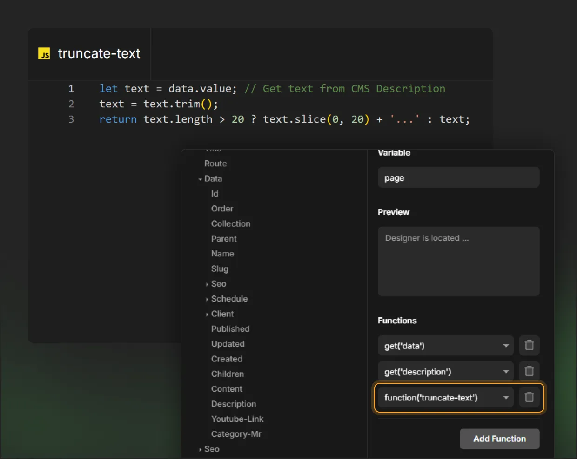The height and width of the screenshot is (459, 577).
Task: Click code line 3 starting with return
Action: point(284,119)
